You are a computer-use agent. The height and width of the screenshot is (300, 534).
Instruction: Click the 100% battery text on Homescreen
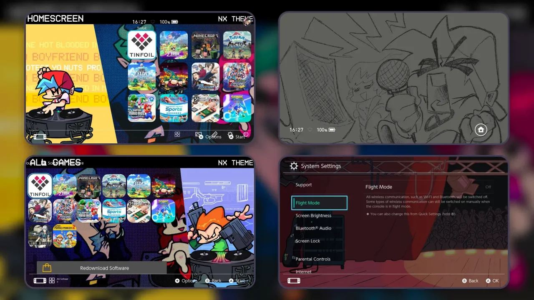(x=164, y=22)
